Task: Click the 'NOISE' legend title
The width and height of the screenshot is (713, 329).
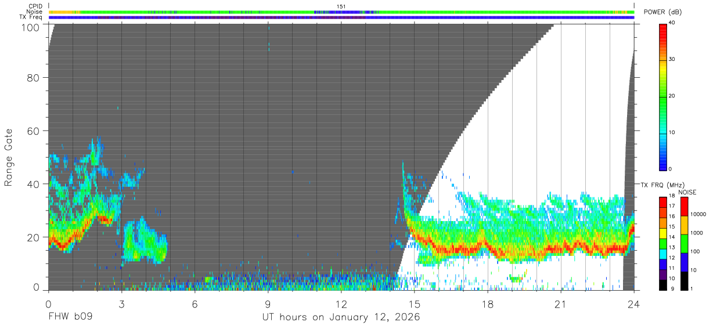Action: (x=686, y=192)
